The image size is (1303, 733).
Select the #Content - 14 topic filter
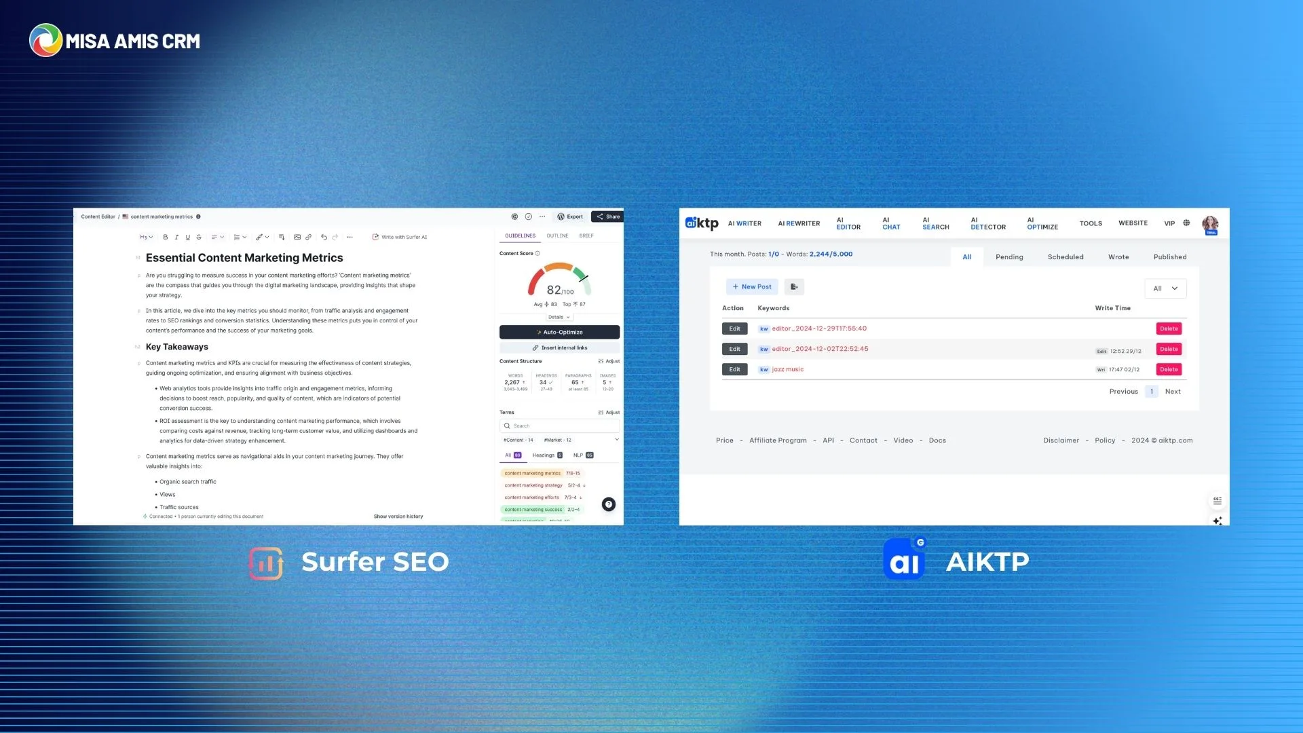(518, 440)
